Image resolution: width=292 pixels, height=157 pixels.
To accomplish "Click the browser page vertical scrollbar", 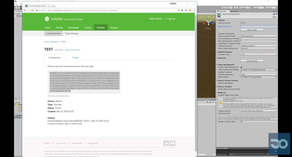I will [196, 83].
